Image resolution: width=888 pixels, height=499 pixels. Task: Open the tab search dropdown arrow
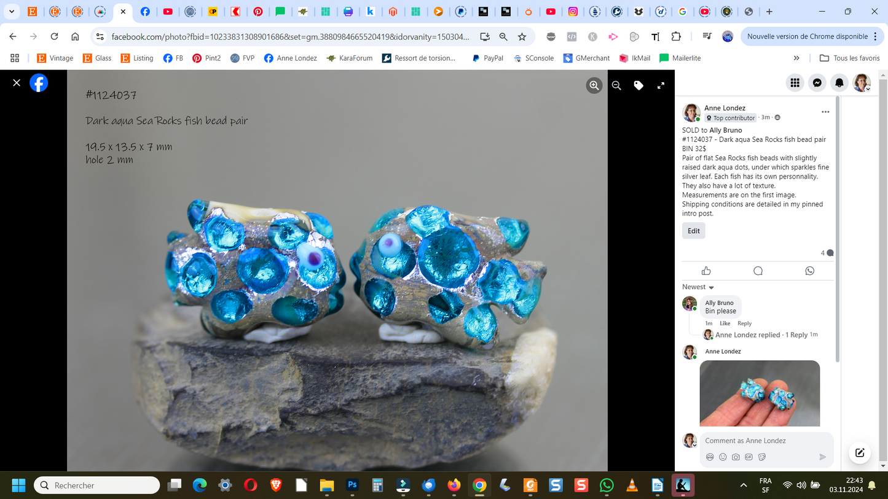coord(12,12)
